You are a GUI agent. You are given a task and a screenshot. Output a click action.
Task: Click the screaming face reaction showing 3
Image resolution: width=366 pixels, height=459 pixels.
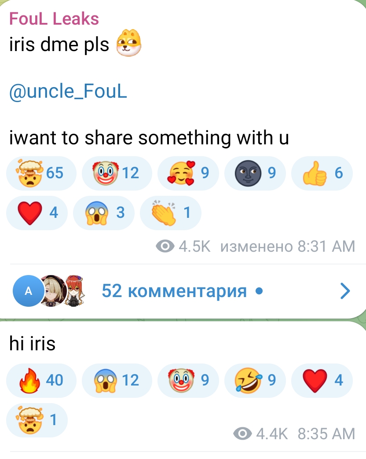[x=104, y=213]
